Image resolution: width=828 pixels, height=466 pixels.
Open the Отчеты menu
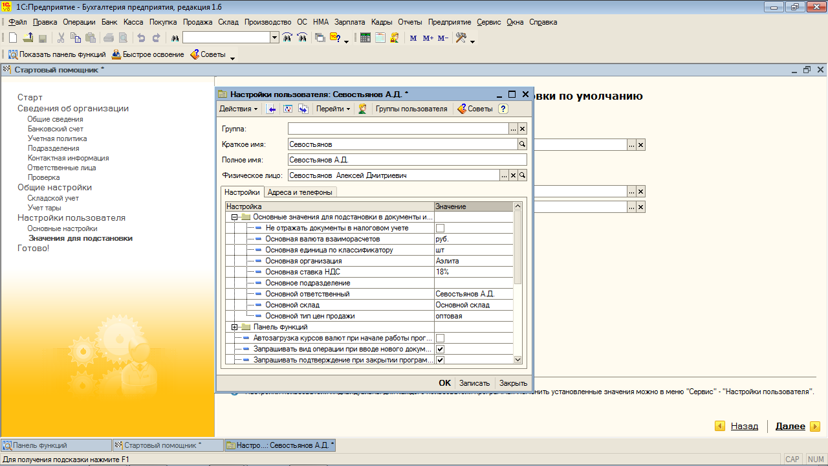[410, 22]
